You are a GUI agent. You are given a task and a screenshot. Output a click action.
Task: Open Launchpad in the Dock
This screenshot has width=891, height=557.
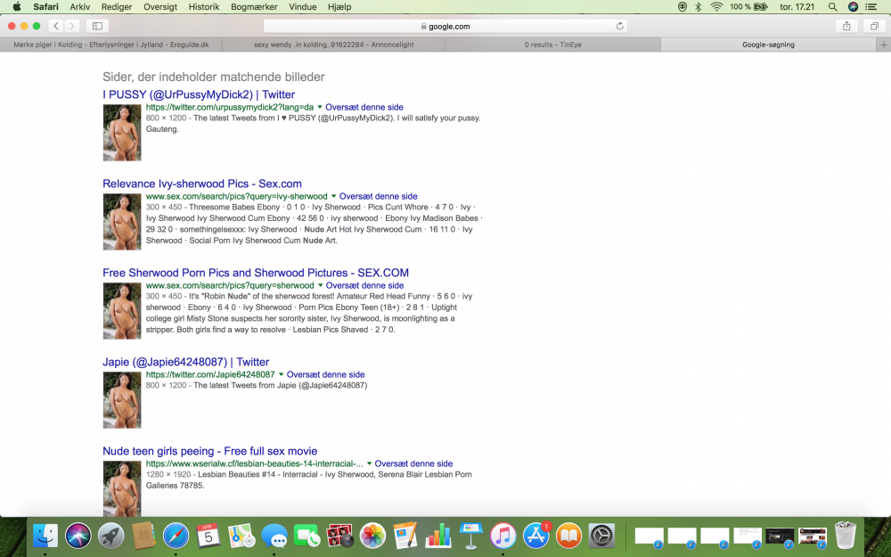(110, 536)
